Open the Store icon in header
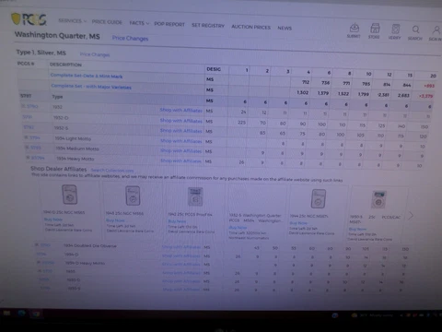This screenshot has width=442, height=332. coord(375,29)
